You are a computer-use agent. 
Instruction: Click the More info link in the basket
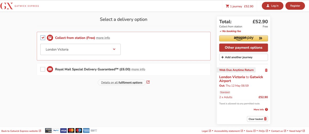(x=259, y=110)
